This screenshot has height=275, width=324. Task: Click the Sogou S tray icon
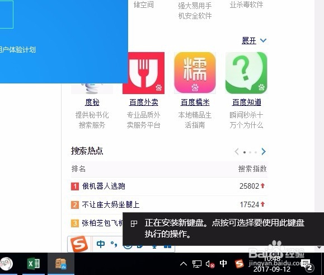click(x=239, y=264)
